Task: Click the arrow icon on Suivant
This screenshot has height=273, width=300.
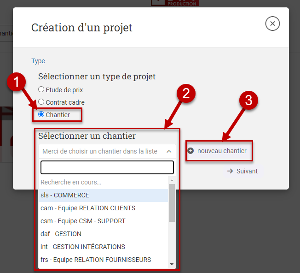Action: 230,171
